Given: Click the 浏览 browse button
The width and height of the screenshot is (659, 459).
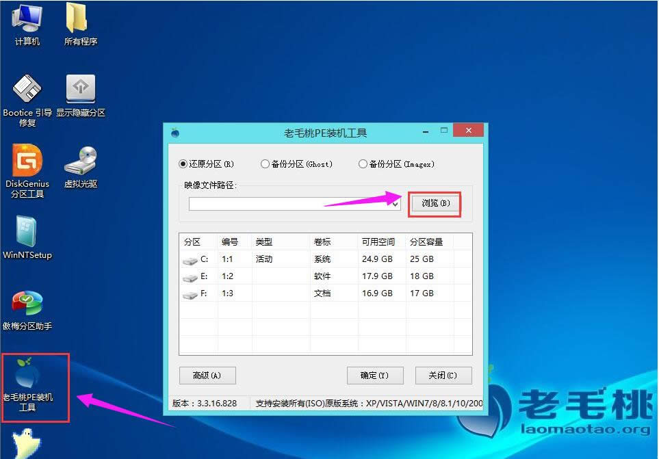Looking at the screenshot, I should click(435, 204).
